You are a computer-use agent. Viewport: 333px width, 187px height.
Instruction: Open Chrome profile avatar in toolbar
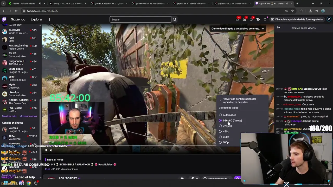coord(323,11)
